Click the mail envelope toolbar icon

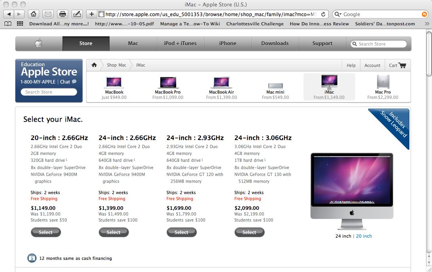pos(48,14)
